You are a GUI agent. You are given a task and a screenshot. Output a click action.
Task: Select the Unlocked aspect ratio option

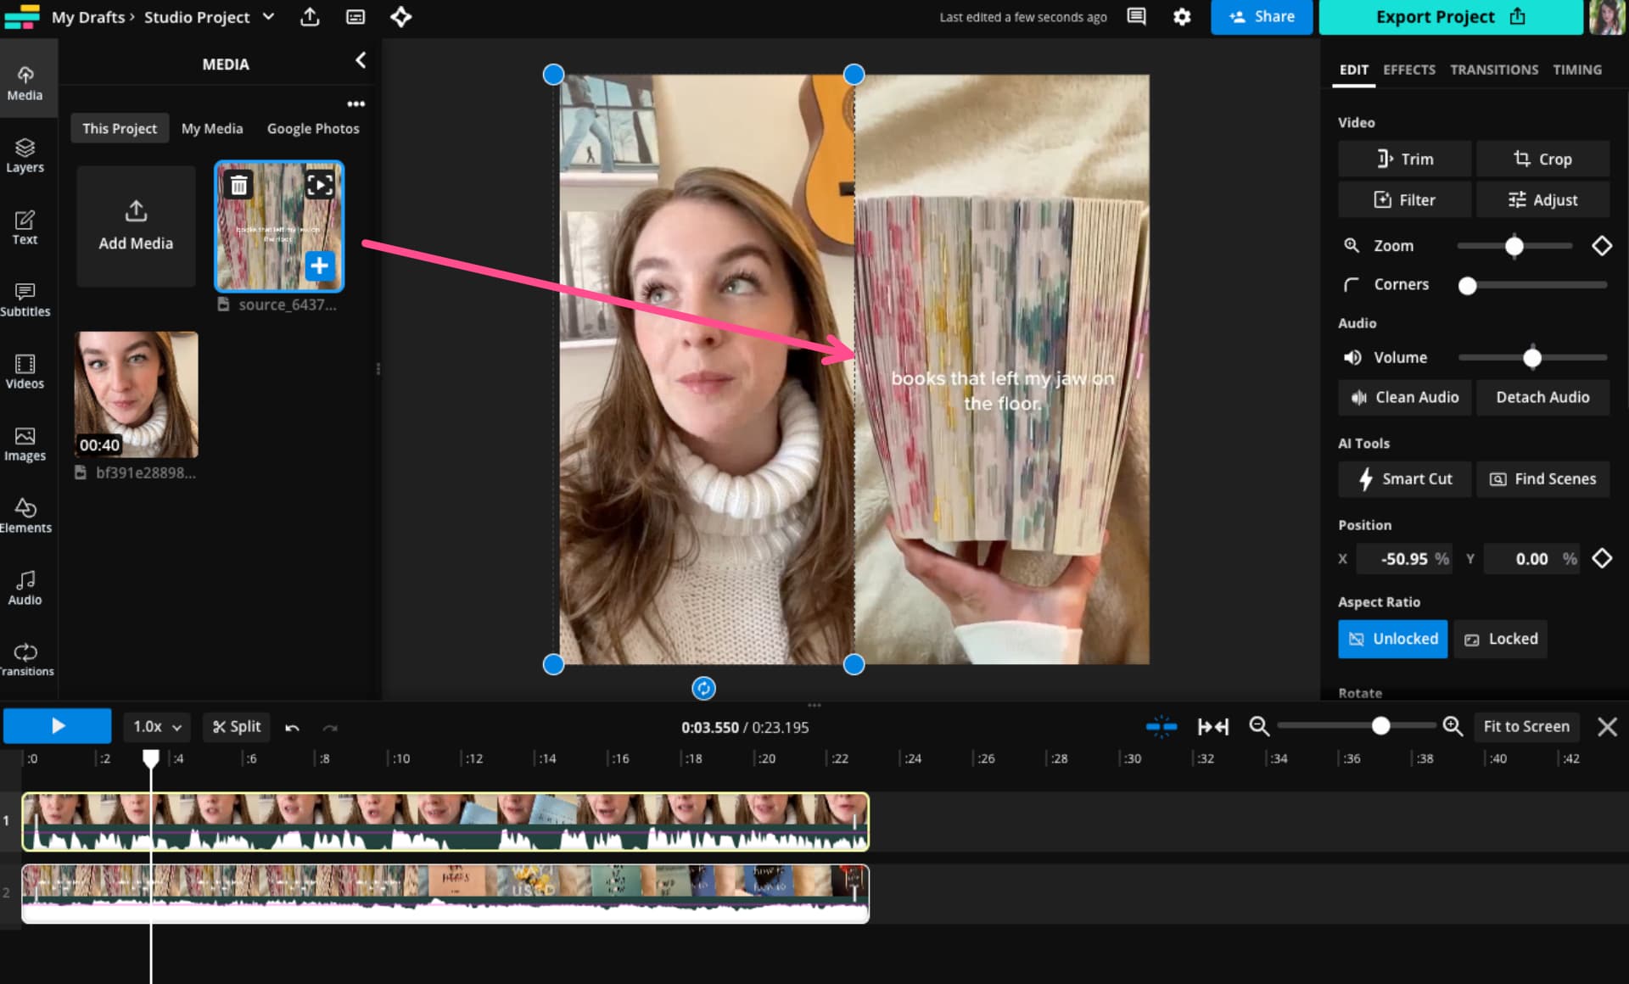[x=1392, y=639]
